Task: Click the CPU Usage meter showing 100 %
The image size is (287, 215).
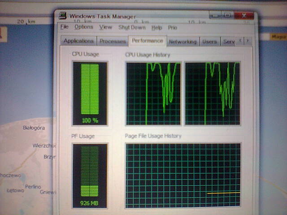Action: pyautogui.click(x=90, y=94)
